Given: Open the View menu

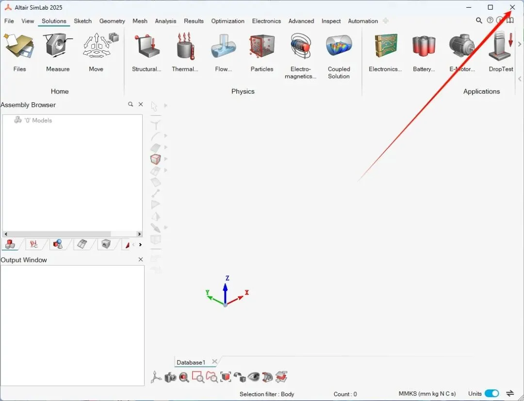Looking at the screenshot, I should click(x=28, y=21).
